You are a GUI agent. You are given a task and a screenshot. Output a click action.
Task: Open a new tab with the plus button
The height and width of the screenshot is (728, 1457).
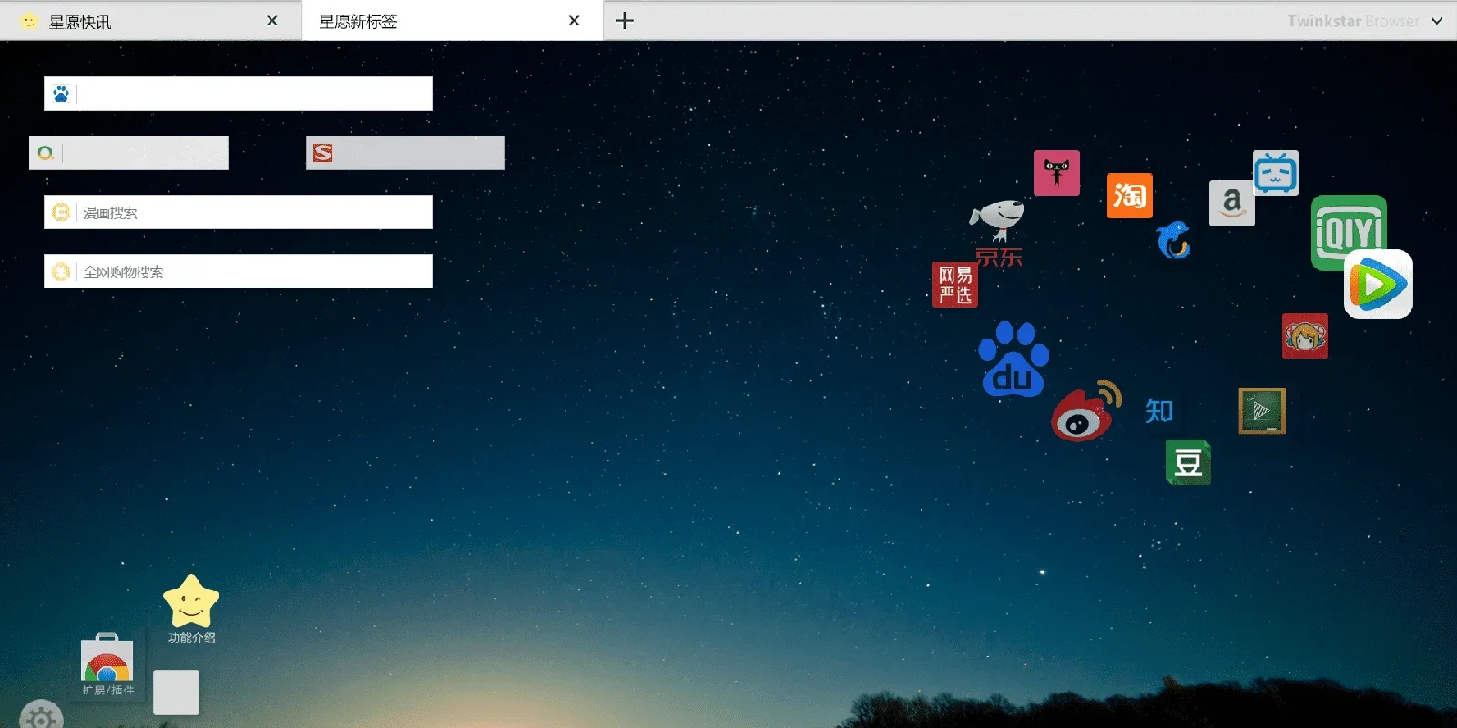(x=625, y=21)
